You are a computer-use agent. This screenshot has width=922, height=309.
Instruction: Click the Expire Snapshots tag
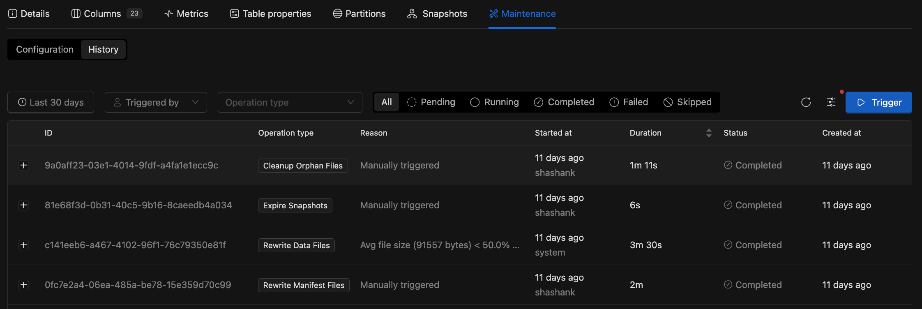click(295, 205)
